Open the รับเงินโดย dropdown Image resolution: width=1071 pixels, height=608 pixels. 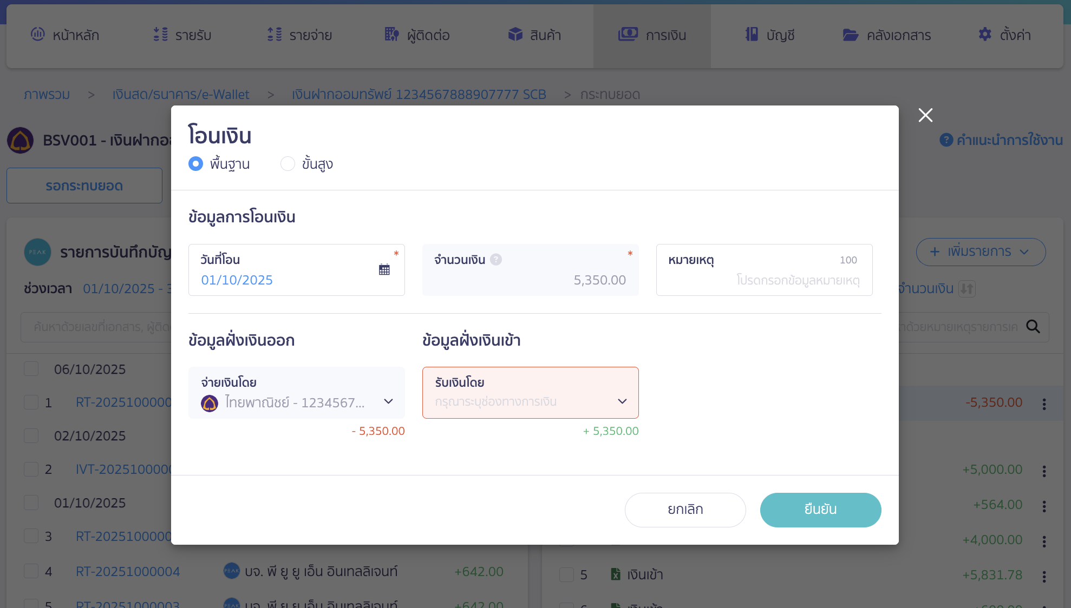pyautogui.click(x=622, y=401)
